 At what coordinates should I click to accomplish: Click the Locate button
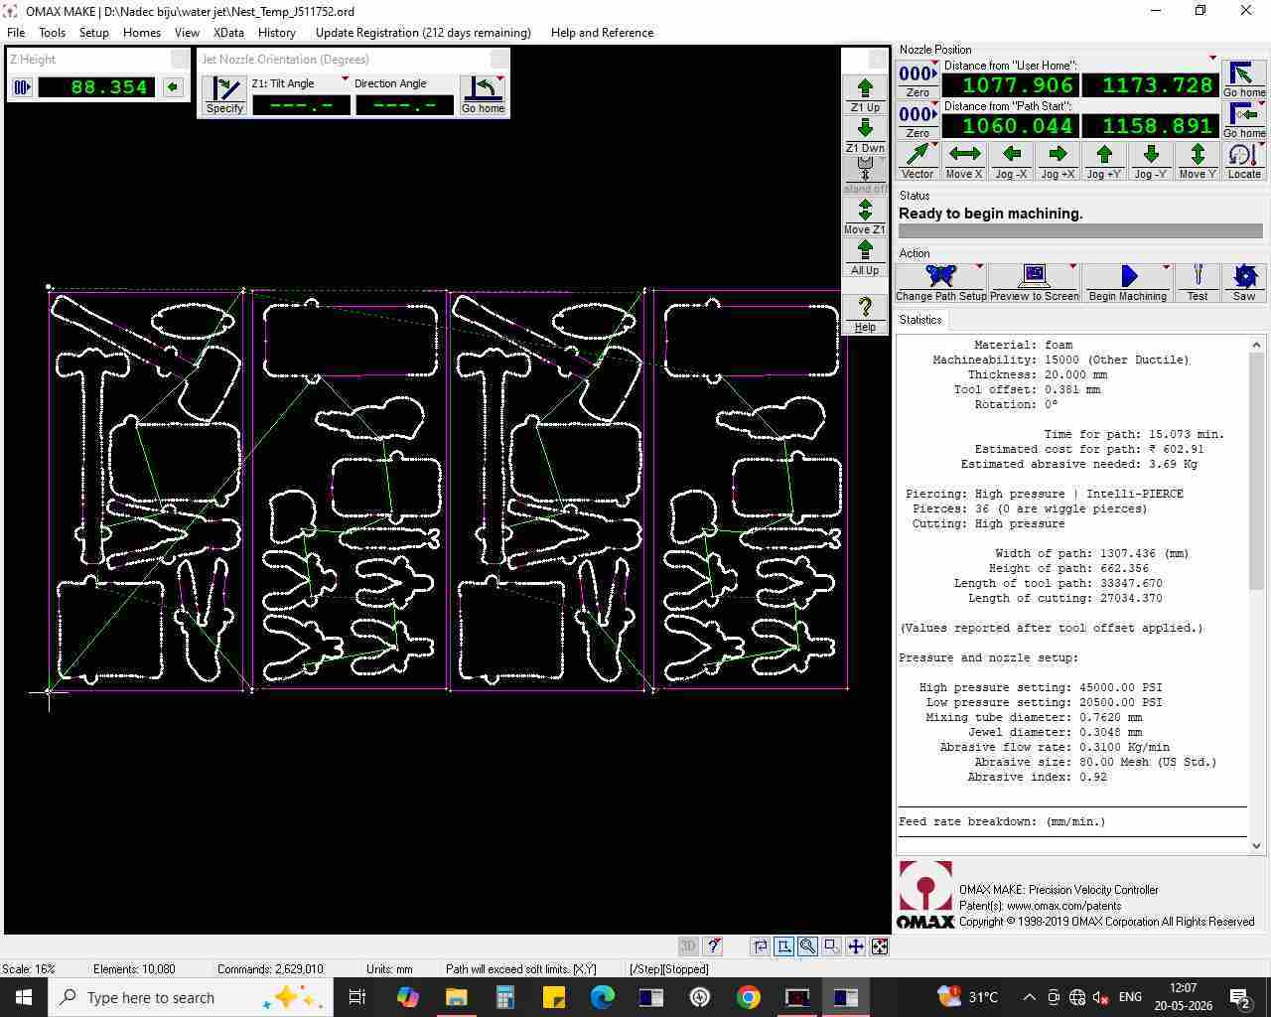pyautogui.click(x=1244, y=161)
